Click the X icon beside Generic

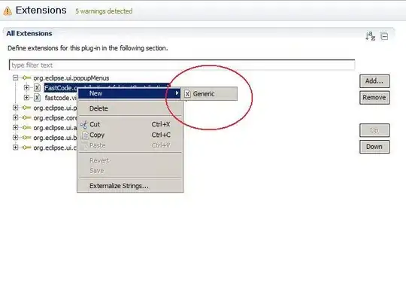[x=187, y=94]
